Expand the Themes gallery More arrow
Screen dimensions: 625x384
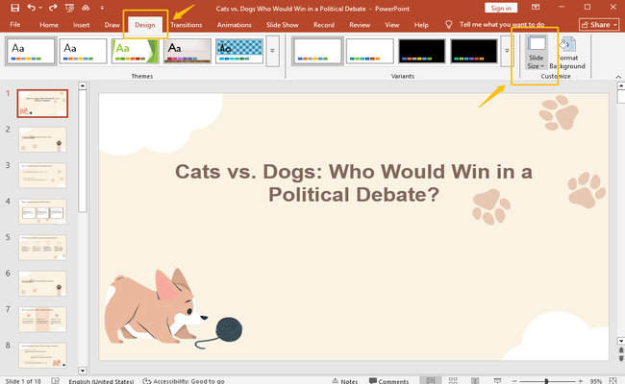(273, 51)
